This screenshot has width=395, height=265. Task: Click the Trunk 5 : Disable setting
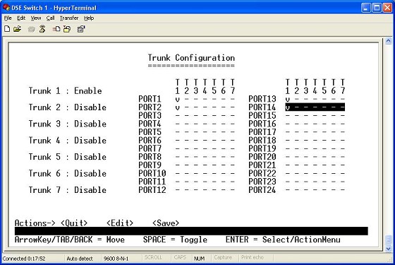(68, 157)
